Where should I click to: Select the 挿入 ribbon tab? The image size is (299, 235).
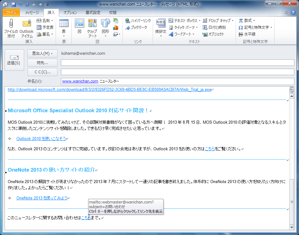point(51,13)
